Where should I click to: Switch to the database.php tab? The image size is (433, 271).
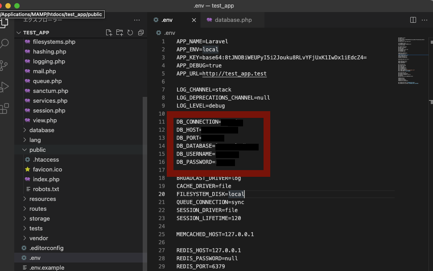point(232,20)
